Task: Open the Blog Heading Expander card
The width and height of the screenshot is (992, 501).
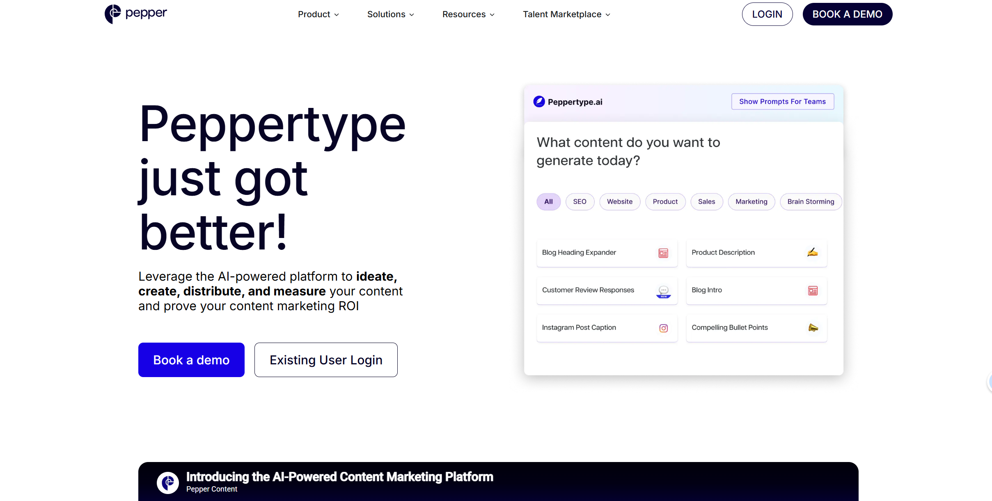Action: [x=607, y=253]
